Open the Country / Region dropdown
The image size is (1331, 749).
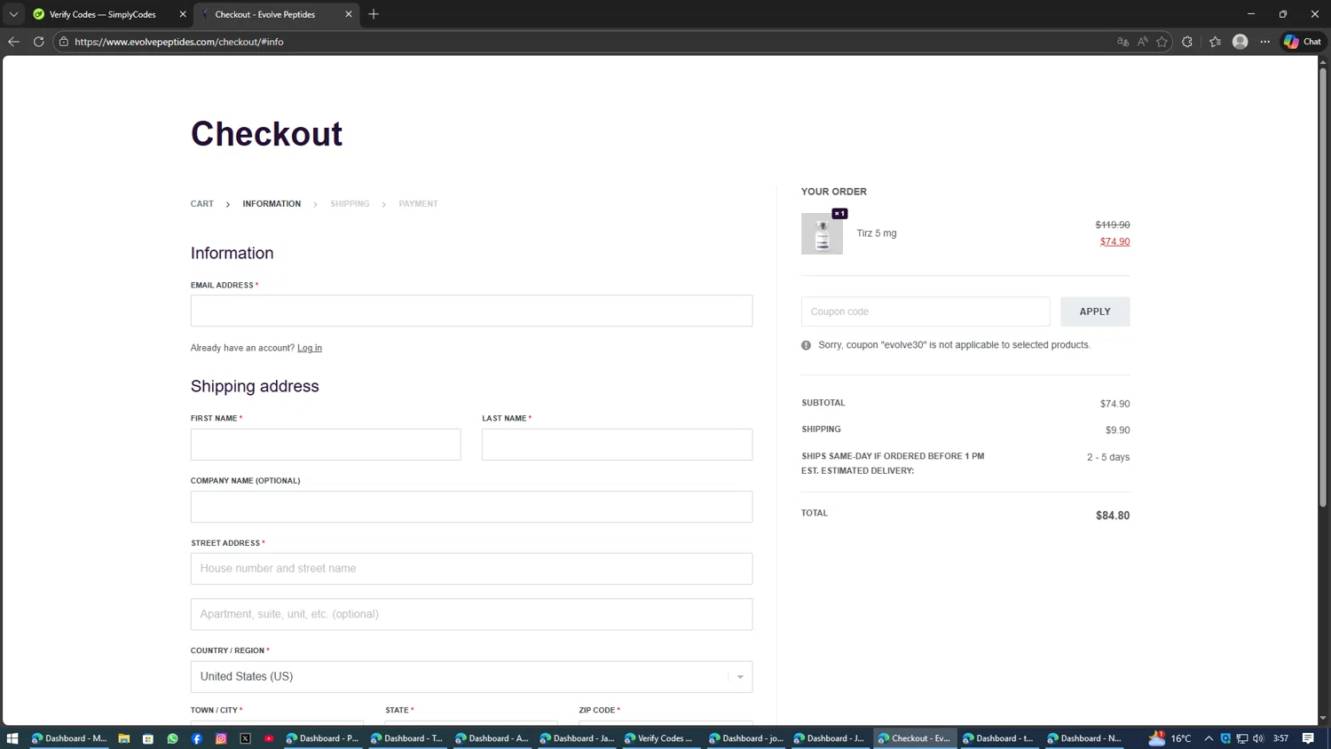pyautogui.click(x=471, y=676)
